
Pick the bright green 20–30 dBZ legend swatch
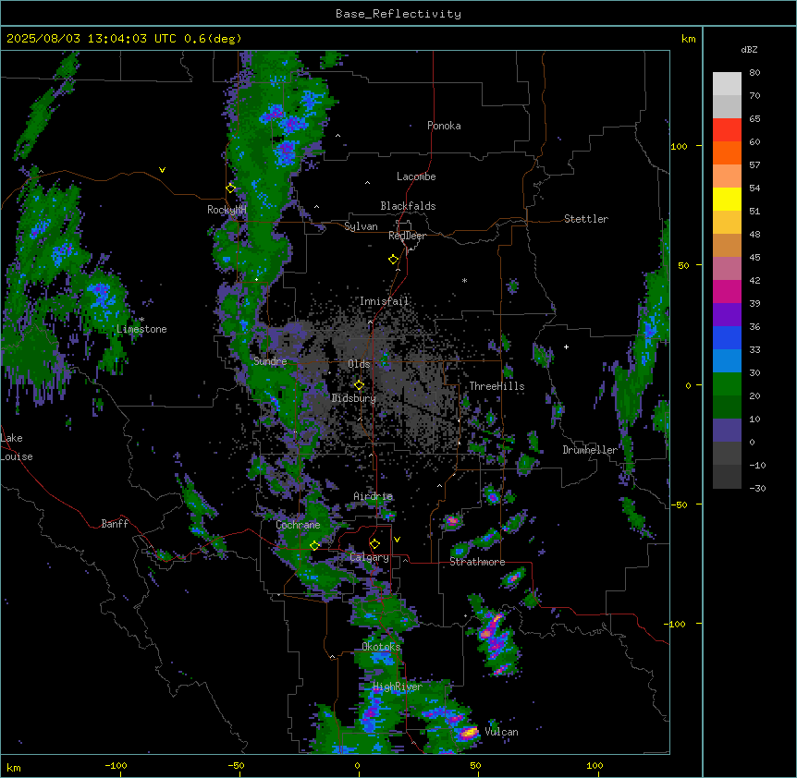[727, 384]
